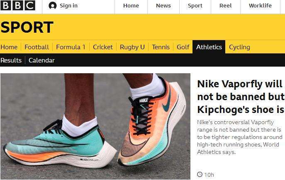Select the Cycling tab
Screen dimensions: 285x180
click(239, 47)
